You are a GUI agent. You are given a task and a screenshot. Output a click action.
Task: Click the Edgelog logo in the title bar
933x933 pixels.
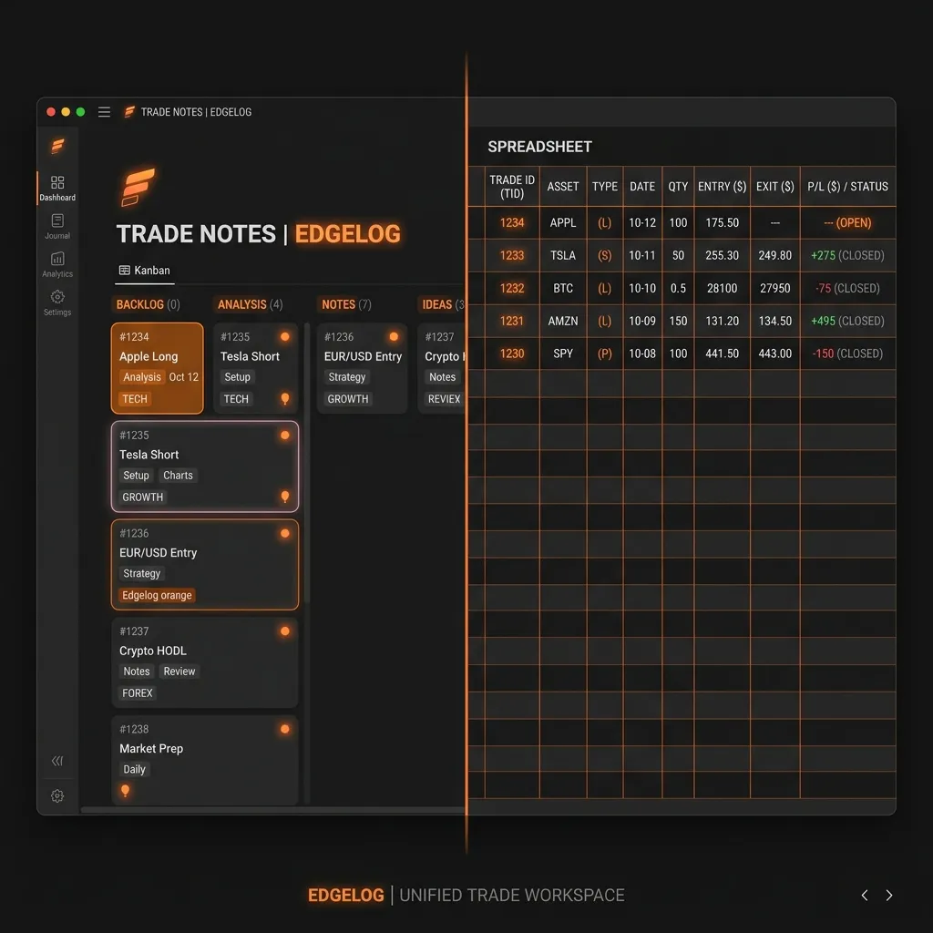129,112
